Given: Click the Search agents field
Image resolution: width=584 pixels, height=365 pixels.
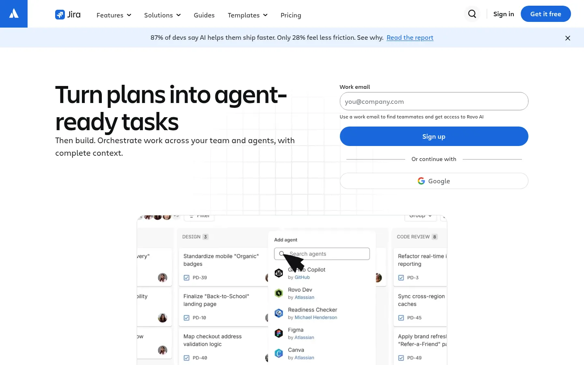Looking at the screenshot, I should 322,254.
